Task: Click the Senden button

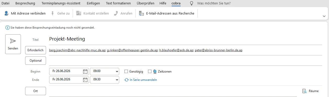Action: pos(13,44)
